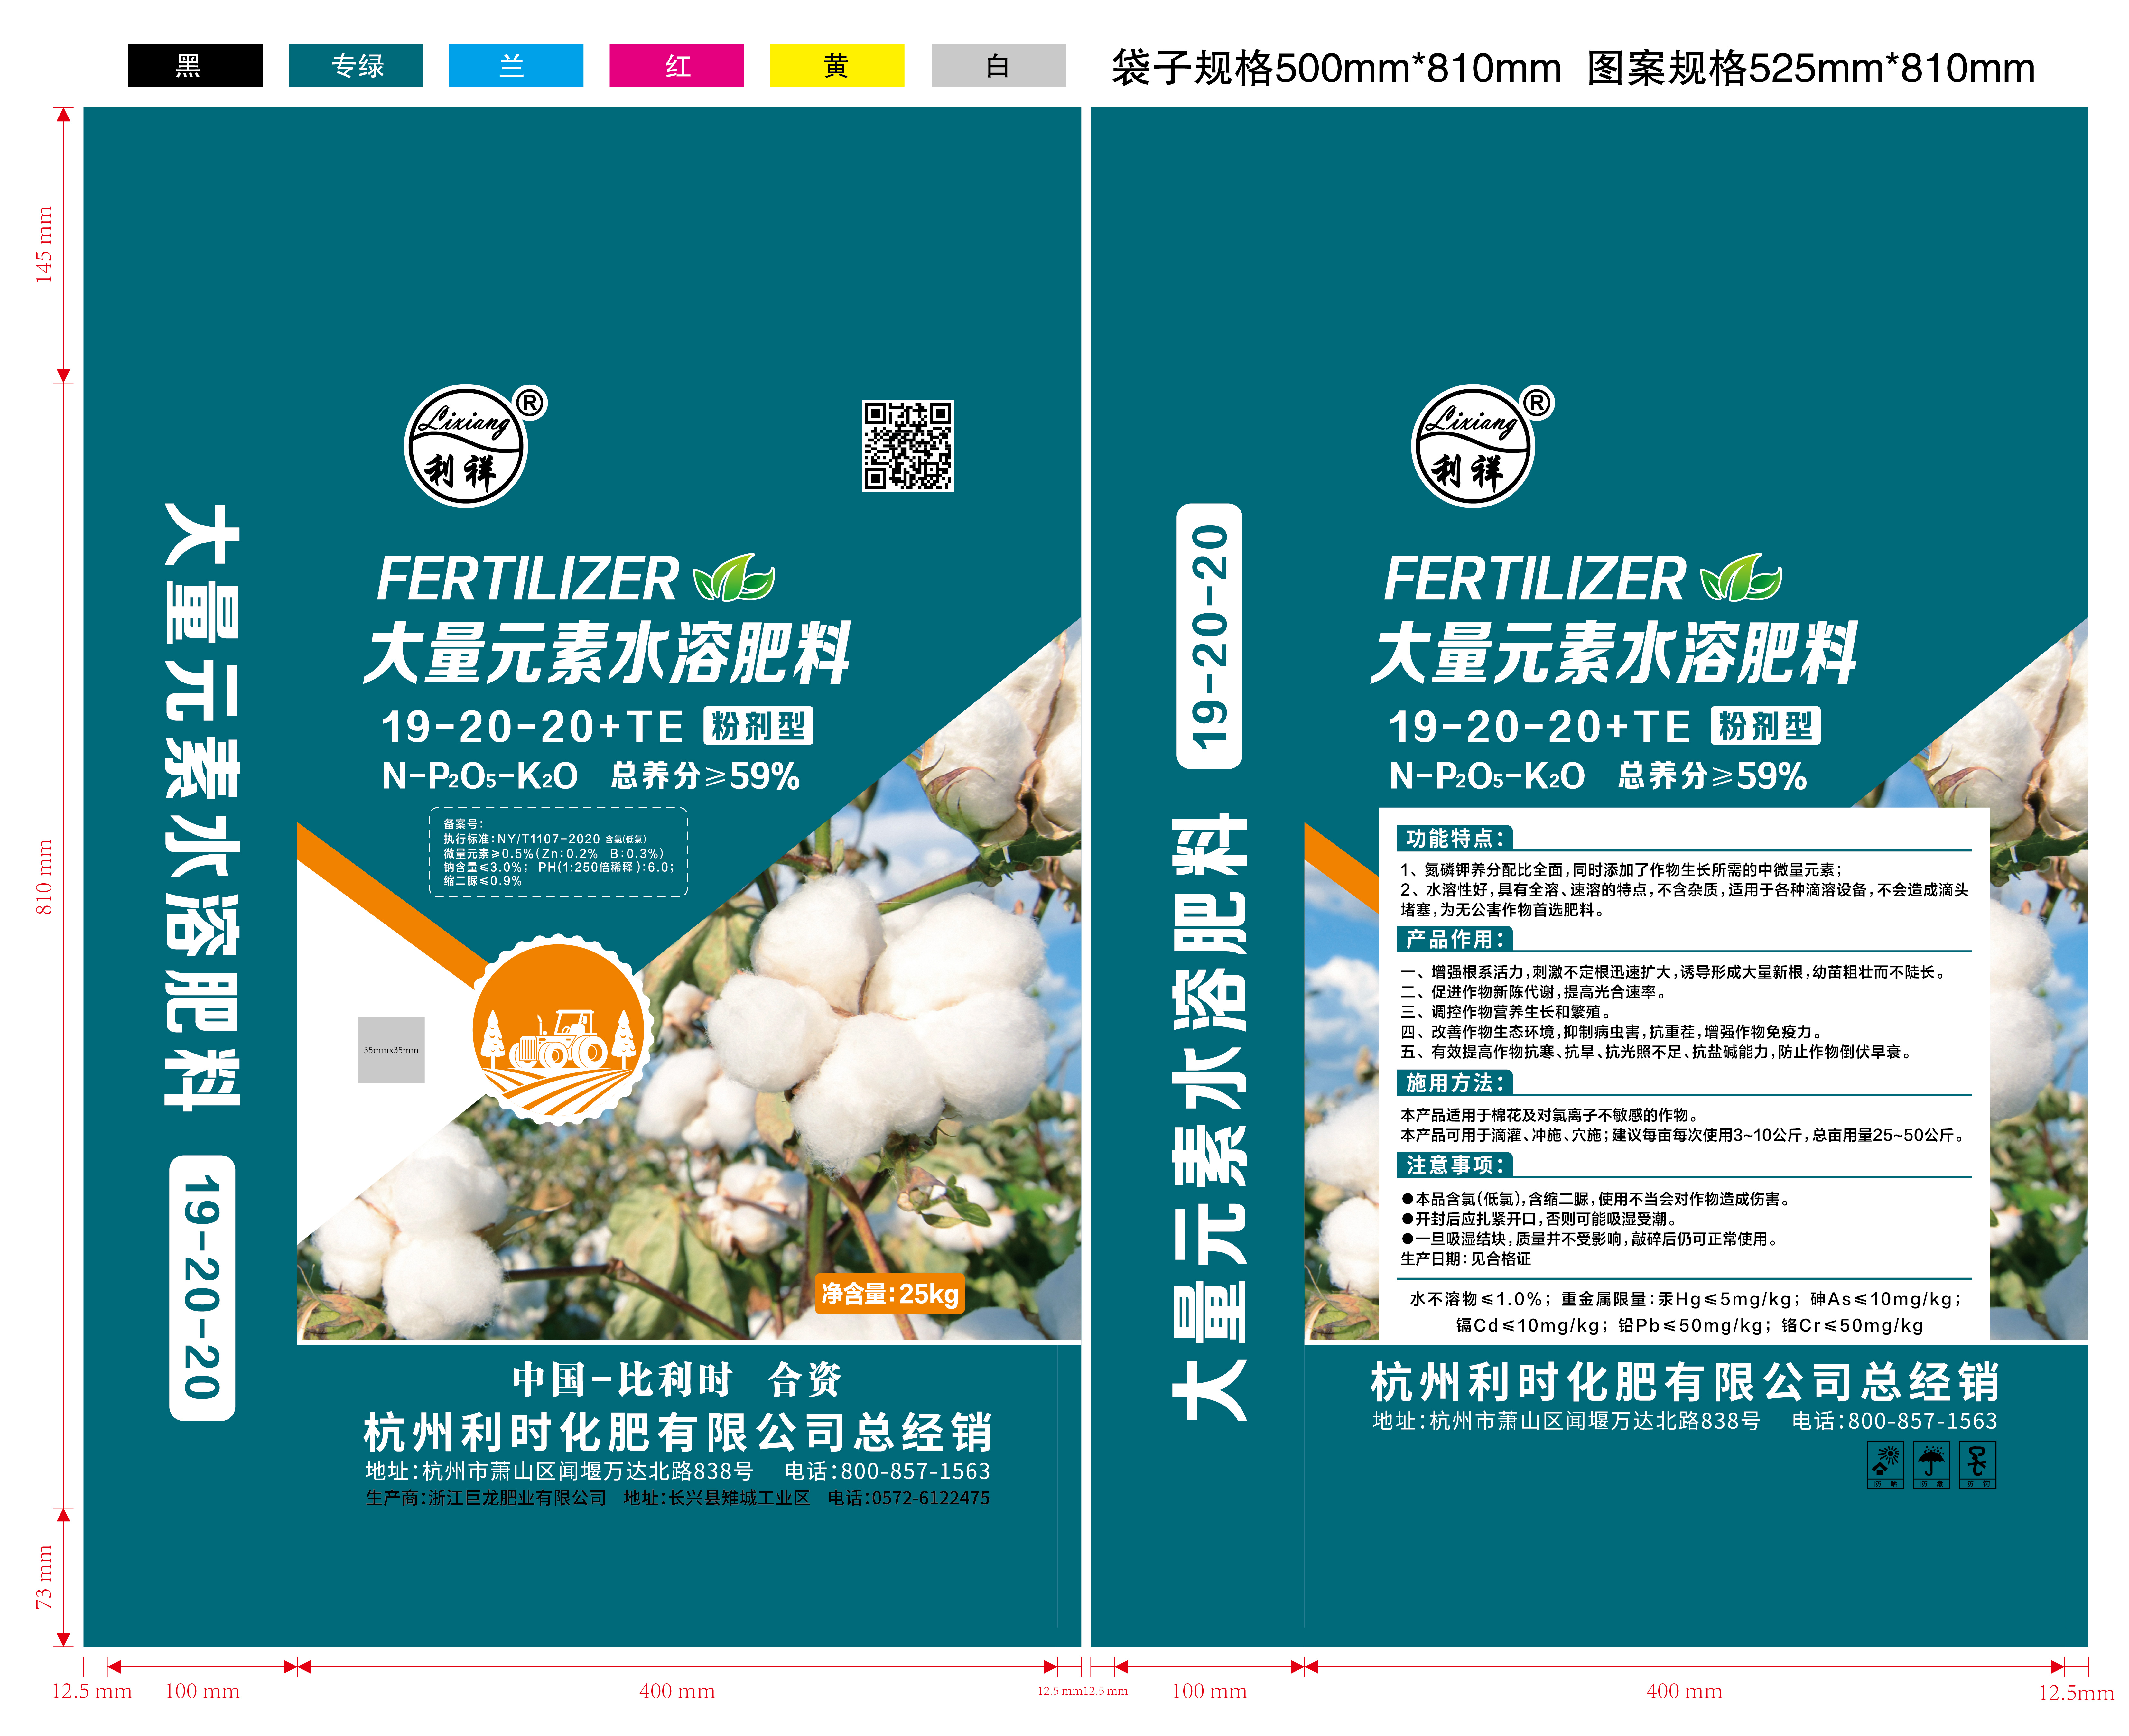Click 总养分≥59% on left bag face
This screenshot has width=2129, height=1736.
pos(705,776)
